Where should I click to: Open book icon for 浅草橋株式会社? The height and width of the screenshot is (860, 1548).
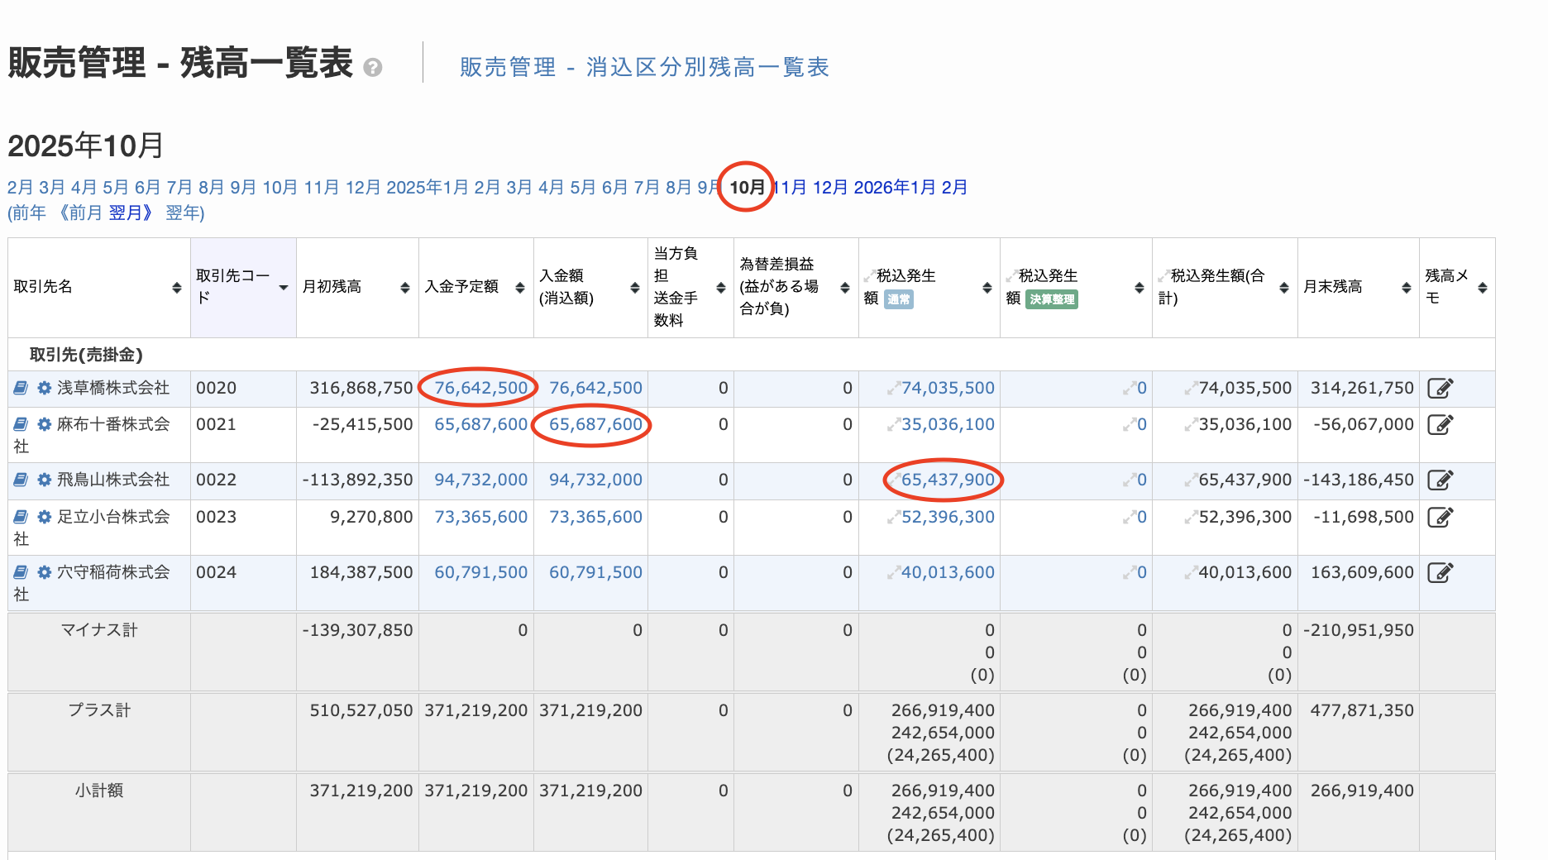(x=21, y=388)
